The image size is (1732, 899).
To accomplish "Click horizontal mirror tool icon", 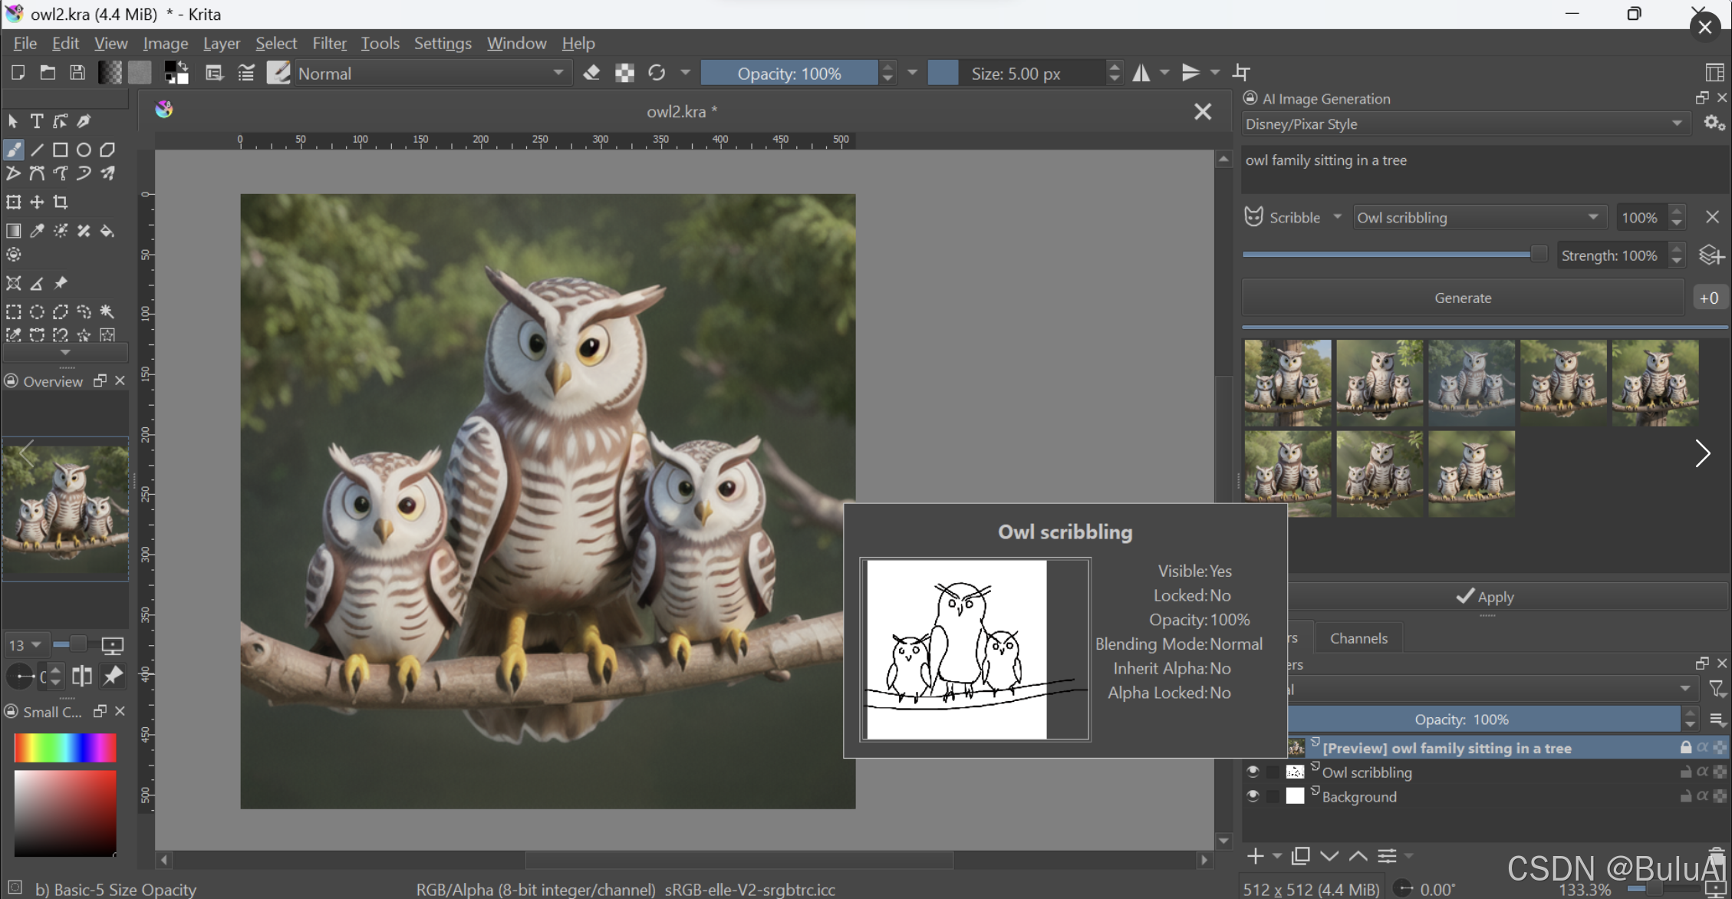I will pos(1141,74).
